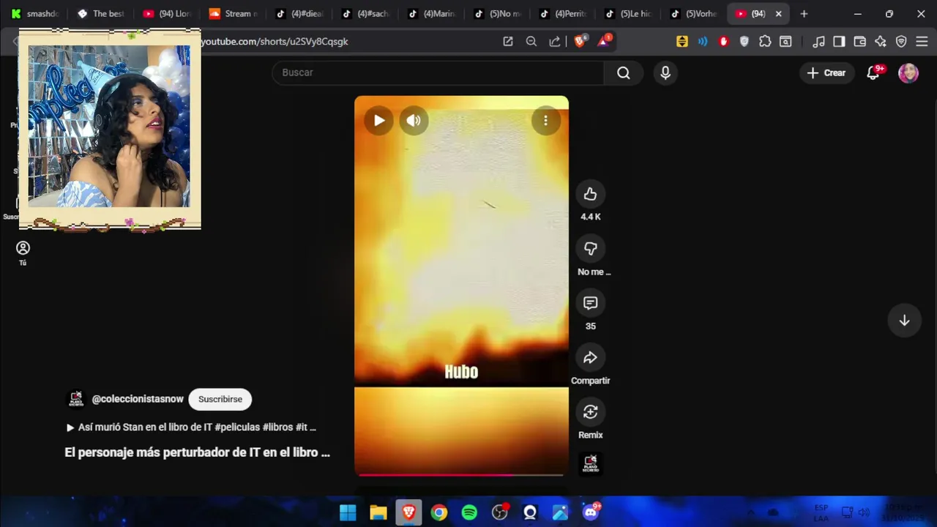Open Discord from the taskbar
Image resolution: width=937 pixels, height=527 pixels.
(x=590, y=512)
